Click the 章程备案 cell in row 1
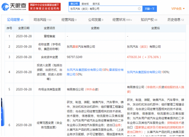 tap(50, 36)
